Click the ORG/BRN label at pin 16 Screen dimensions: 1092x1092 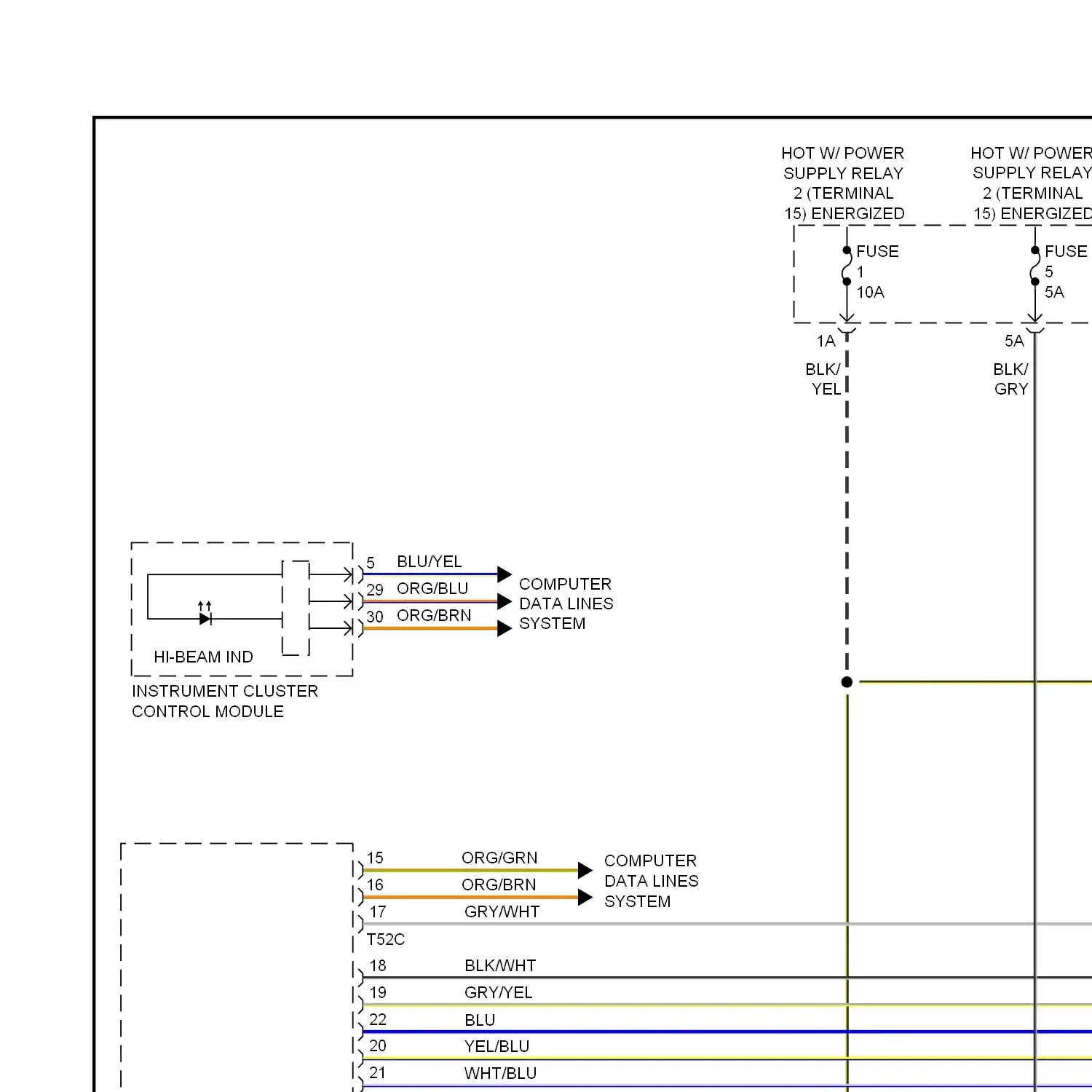point(499,885)
